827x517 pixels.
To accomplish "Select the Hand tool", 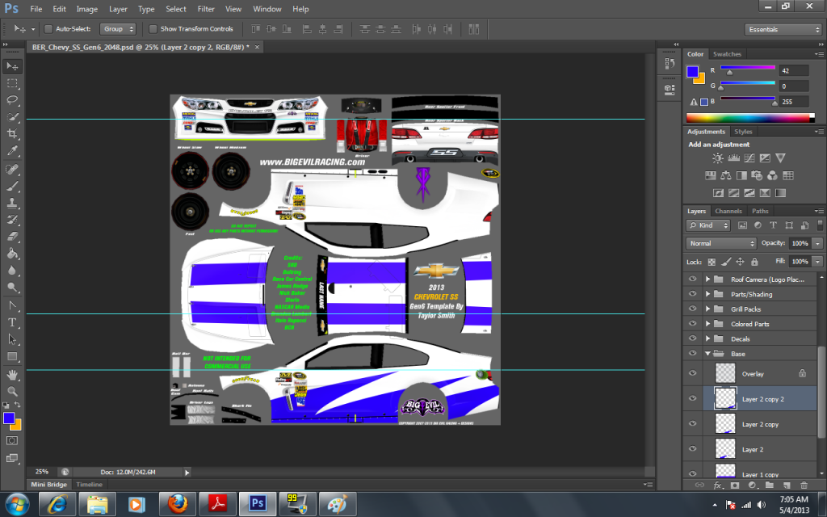I will tap(12, 375).
